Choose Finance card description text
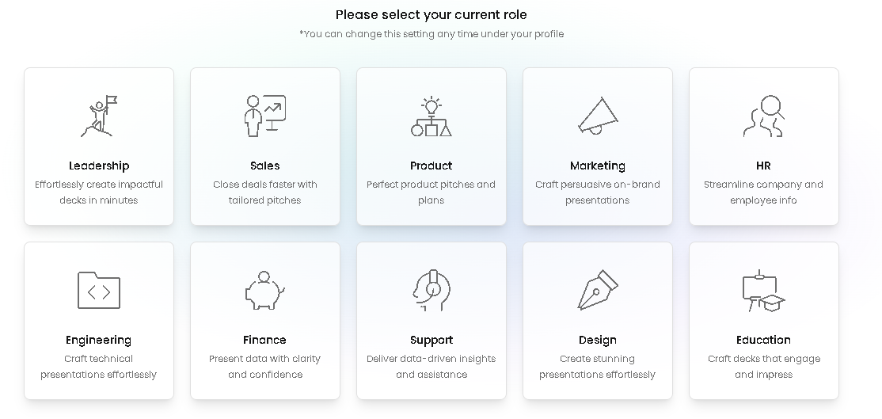 coord(265,367)
